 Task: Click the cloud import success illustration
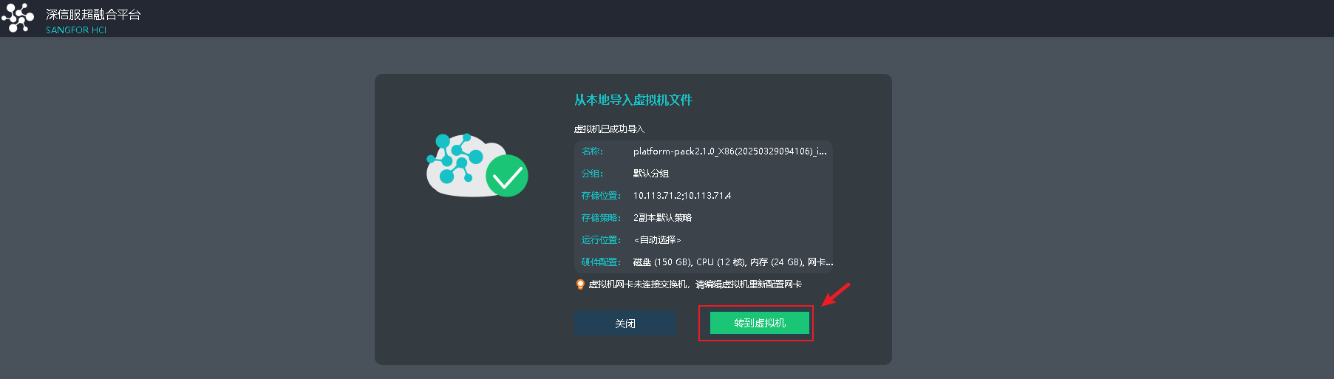click(x=477, y=165)
